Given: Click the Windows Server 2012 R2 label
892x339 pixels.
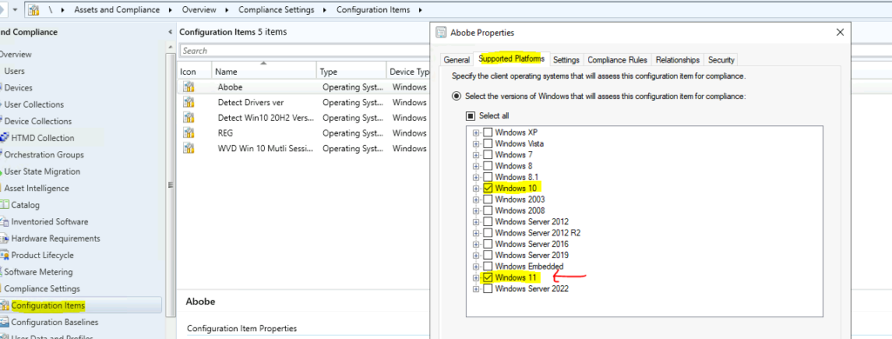Looking at the screenshot, I should [x=537, y=233].
